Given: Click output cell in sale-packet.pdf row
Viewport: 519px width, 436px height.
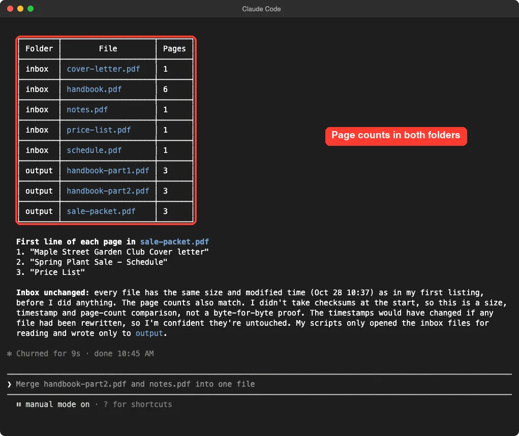Looking at the screenshot, I should pos(39,211).
